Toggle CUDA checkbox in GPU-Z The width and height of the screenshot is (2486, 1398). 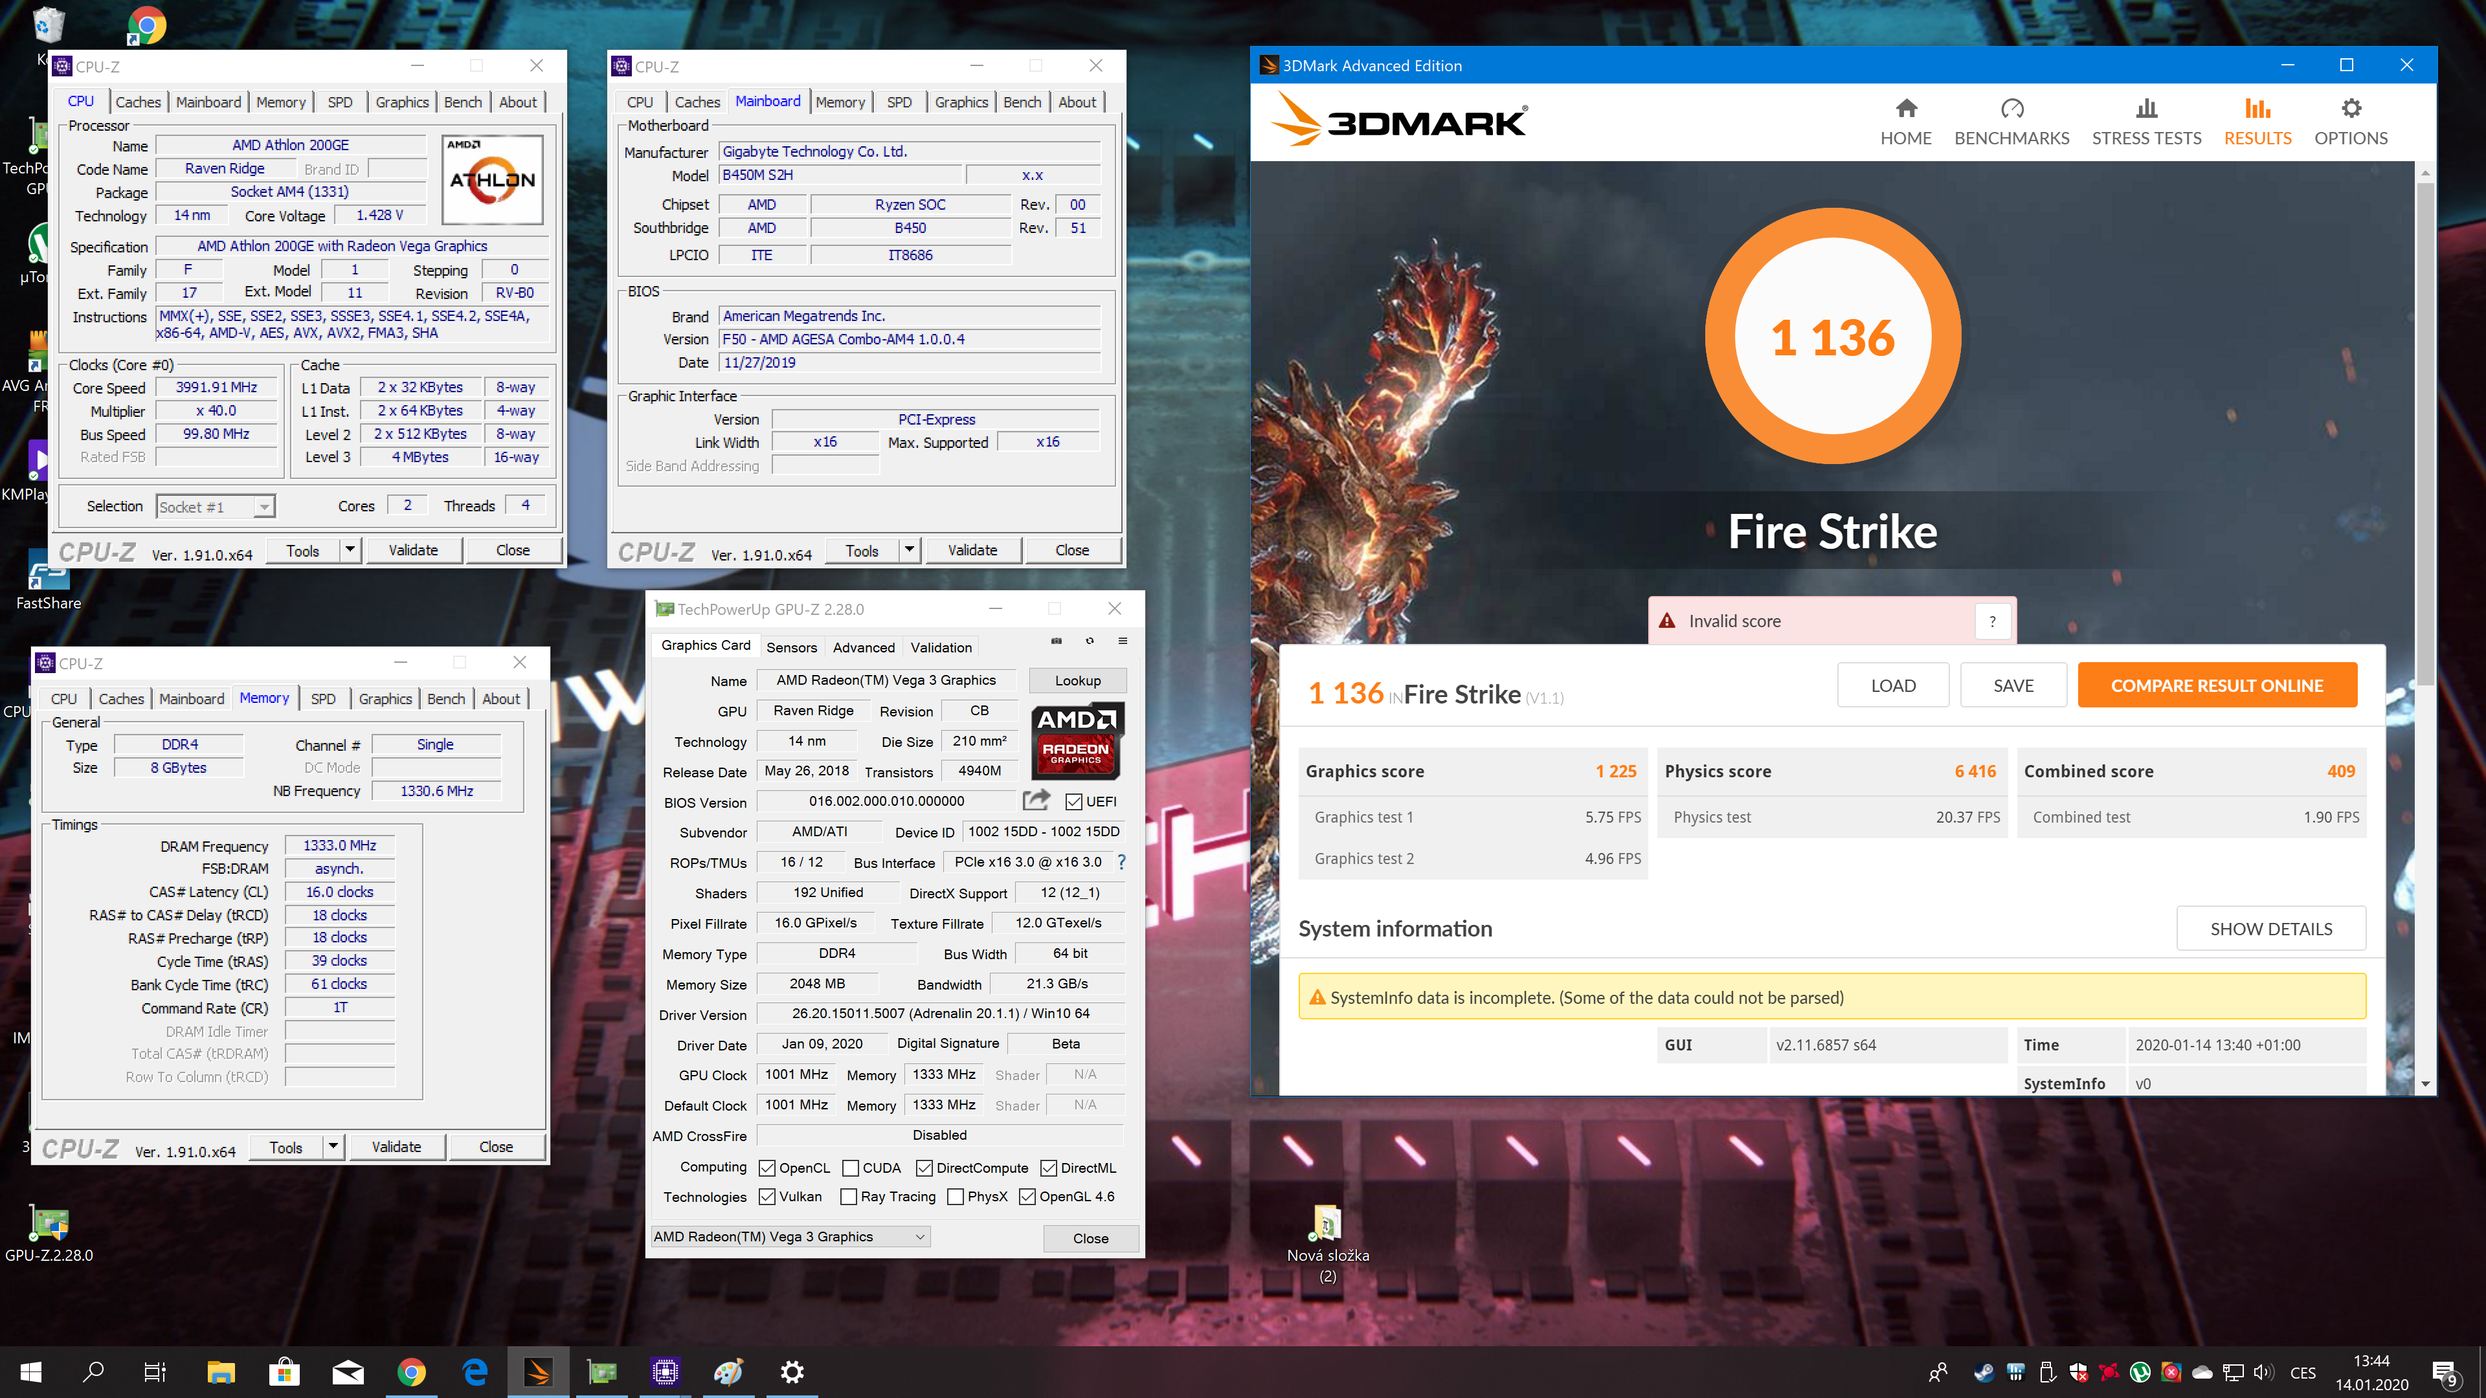(850, 1168)
